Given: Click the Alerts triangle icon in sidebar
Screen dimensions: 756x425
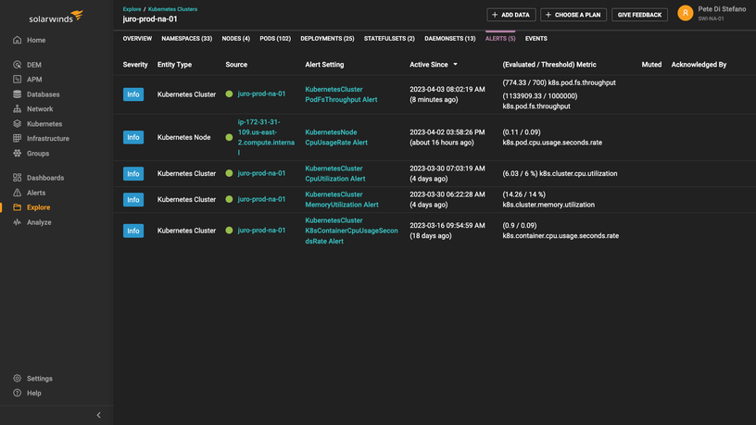Looking at the screenshot, I should pyautogui.click(x=18, y=193).
